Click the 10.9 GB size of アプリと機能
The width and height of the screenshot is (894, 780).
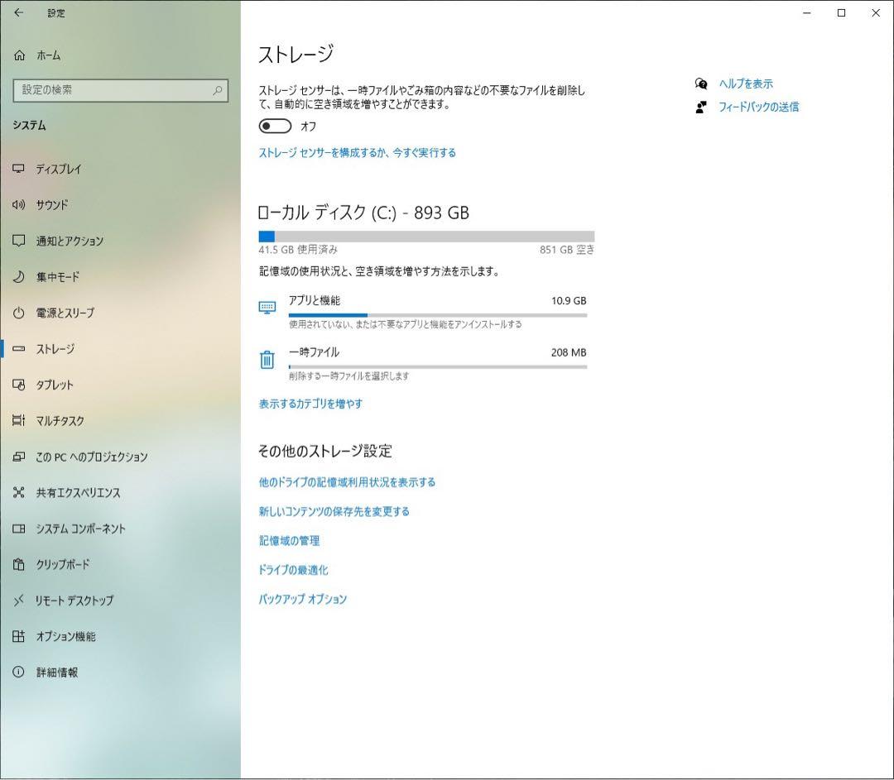(x=569, y=301)
